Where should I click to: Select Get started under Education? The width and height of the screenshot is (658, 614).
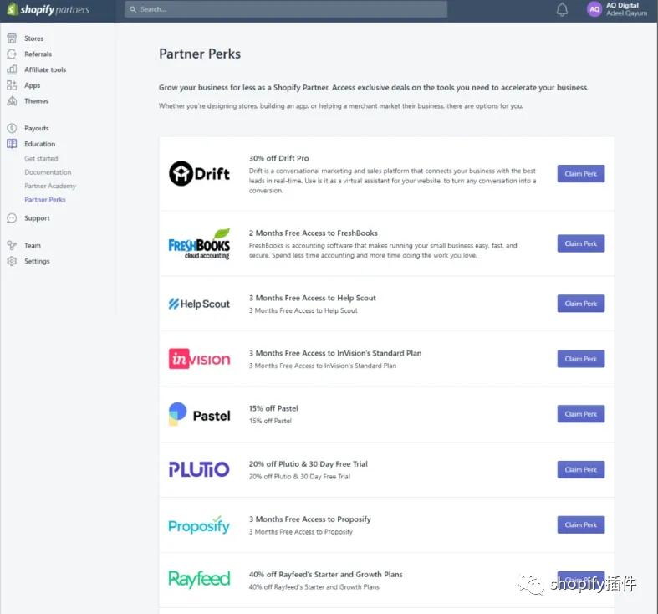[x=41, y=158]
